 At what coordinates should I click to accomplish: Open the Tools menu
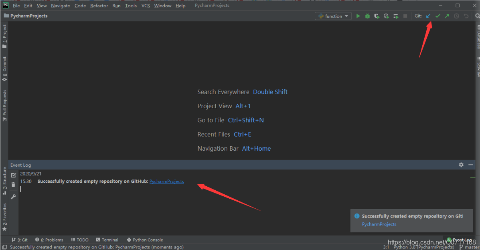131,6
